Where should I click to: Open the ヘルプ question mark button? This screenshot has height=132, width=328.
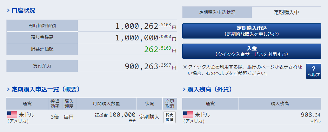tap(313, 71)
